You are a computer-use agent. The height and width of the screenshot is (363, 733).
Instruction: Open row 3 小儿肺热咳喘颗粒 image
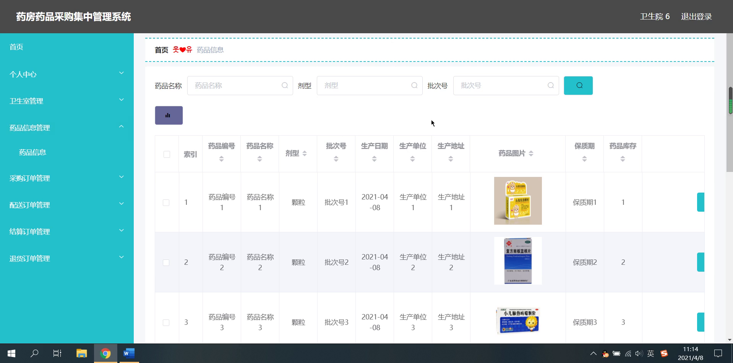(x=518, y=321)
